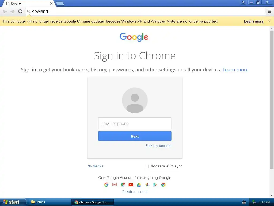Open the people profile button in title bar
The height and width of the screenshot is (206, 274).
coord(243,2)
